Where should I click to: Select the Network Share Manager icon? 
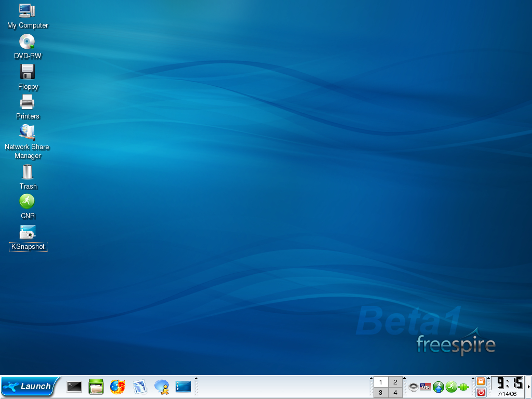[27, 142]
